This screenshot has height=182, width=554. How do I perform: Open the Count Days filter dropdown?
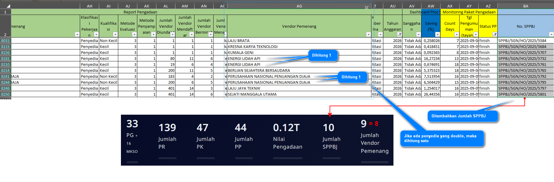[x=457, y=35]
